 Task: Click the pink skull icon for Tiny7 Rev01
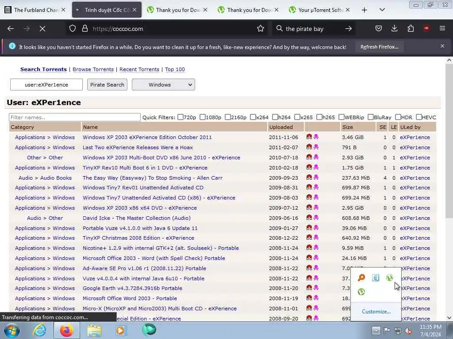pyautogui.click(x=316, y=187)
